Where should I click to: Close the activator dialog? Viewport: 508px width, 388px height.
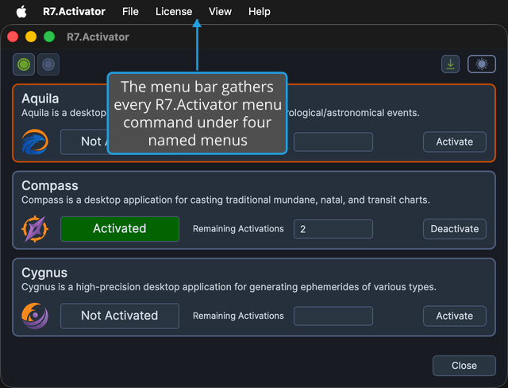point(464,366)
